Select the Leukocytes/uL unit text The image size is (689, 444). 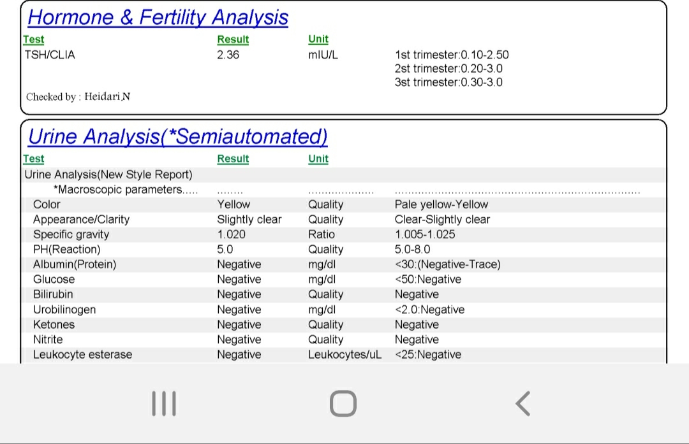click(x=345, y=354)
